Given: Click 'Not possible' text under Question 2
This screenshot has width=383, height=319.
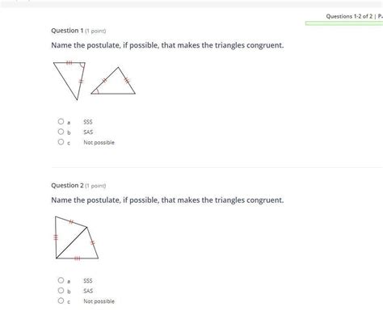Looking at the screenshot, I should tap(99, 301).
